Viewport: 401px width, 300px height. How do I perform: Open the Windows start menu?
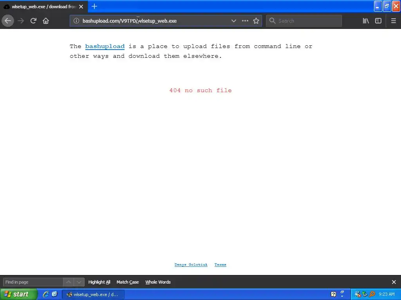pyautogui.click(x=19, y=294)
